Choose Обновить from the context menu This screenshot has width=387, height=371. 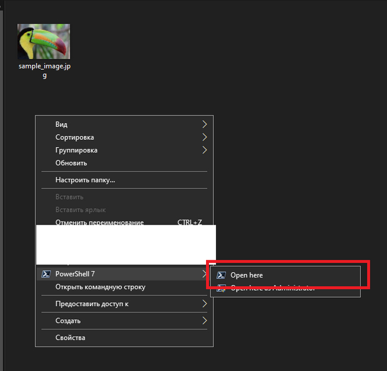coord(124,163)
